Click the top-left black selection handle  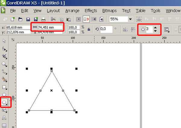tap(27, 69)
